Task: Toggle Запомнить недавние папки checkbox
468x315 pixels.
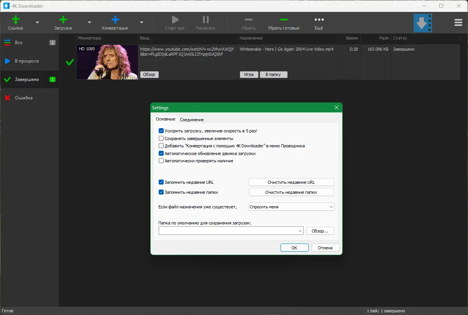Action: click(161, 192)
